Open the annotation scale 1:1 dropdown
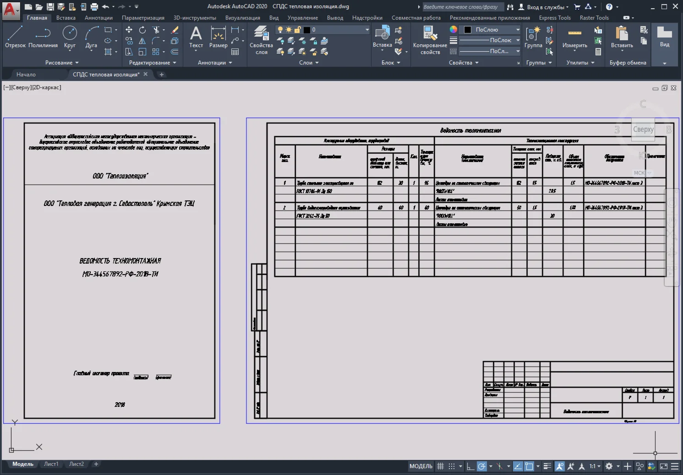 595,466
